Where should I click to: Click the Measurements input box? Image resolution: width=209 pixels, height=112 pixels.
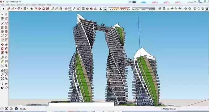(x=193, y=109)
